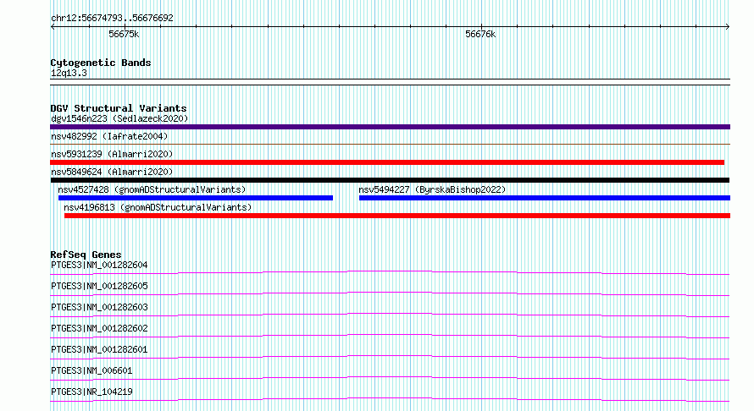Click the PTGES3|NM_001282601 transcript label
Viewport: 754px width, 411px height.
[x=99, y=349]
